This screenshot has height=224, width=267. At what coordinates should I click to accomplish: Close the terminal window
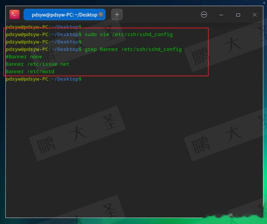point(254,15)
